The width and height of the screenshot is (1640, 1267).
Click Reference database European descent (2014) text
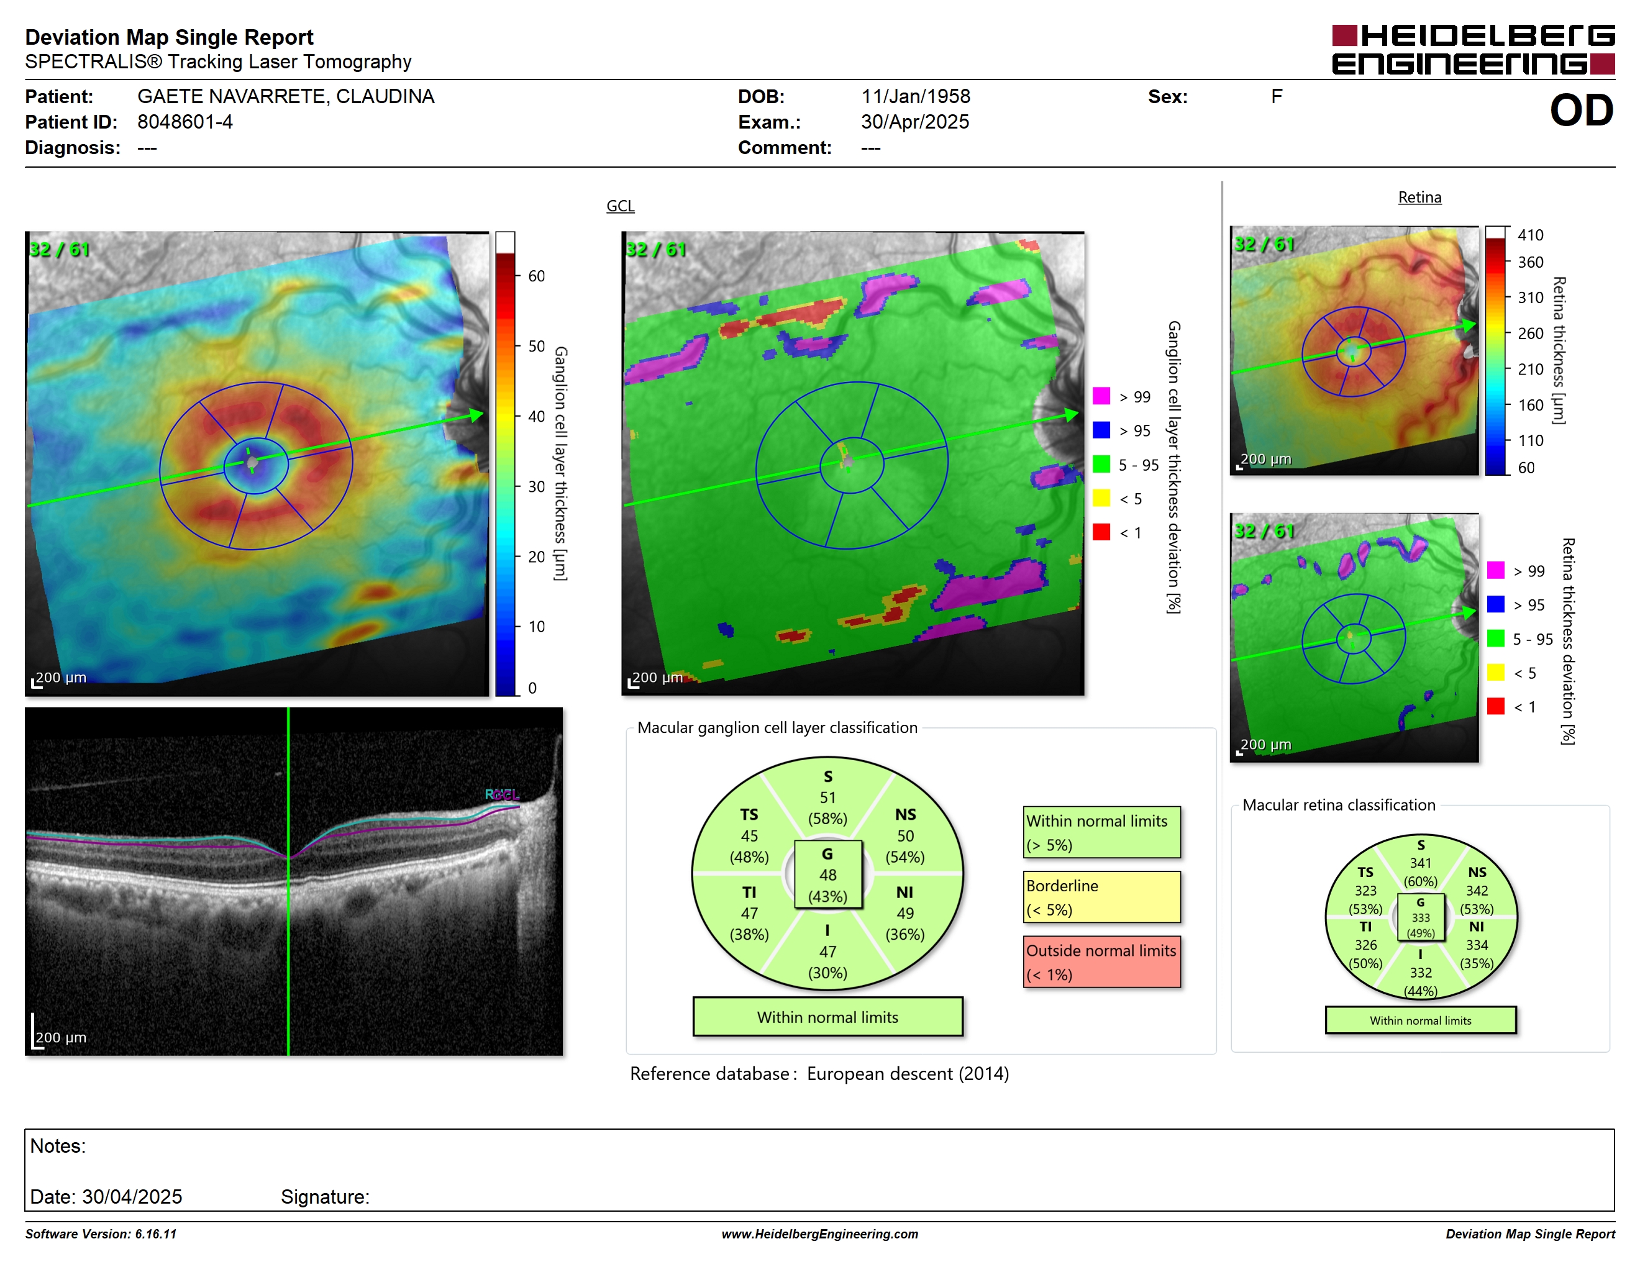click(x=819, y=1074)
